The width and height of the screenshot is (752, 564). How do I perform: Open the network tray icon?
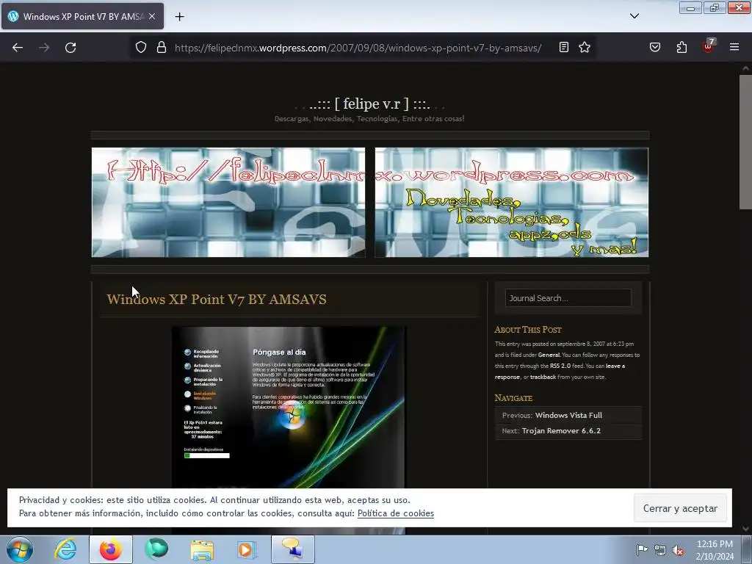click(x=660, y=549)
